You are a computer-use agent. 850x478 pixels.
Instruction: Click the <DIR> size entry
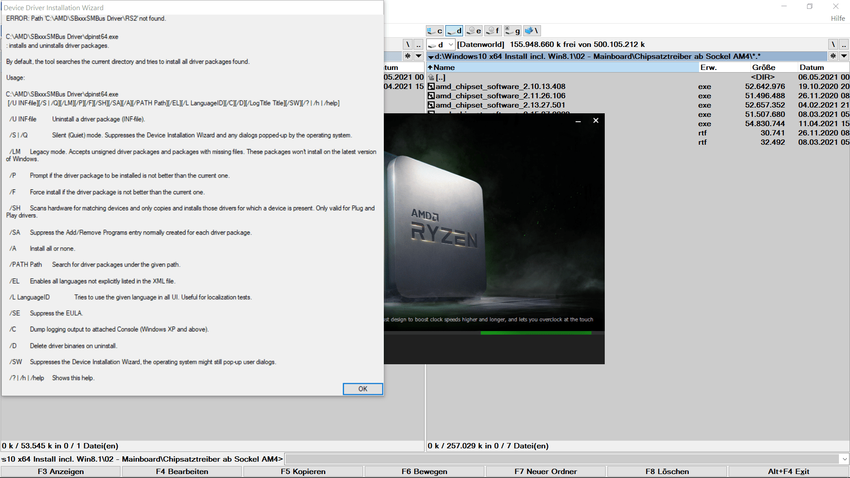tap(763, 77)
